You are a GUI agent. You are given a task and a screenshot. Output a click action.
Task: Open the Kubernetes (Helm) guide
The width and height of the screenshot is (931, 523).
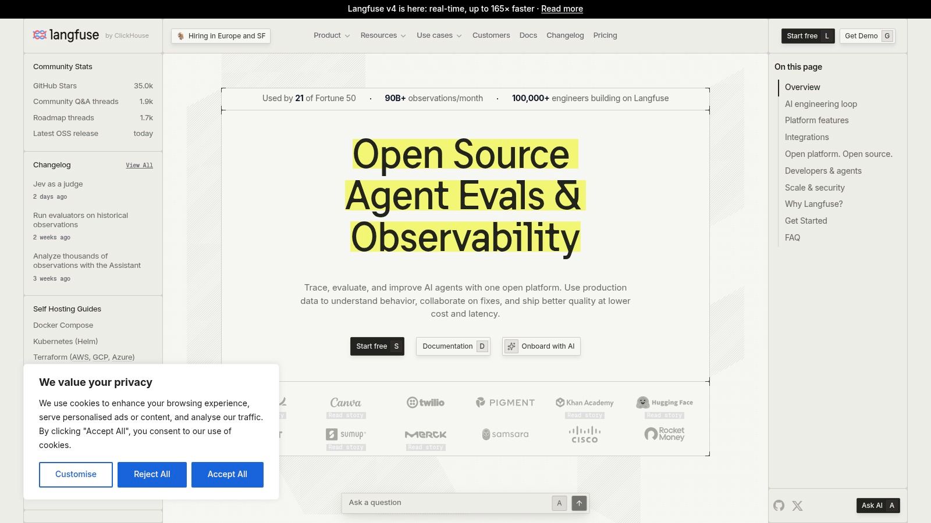pos(65,342)
